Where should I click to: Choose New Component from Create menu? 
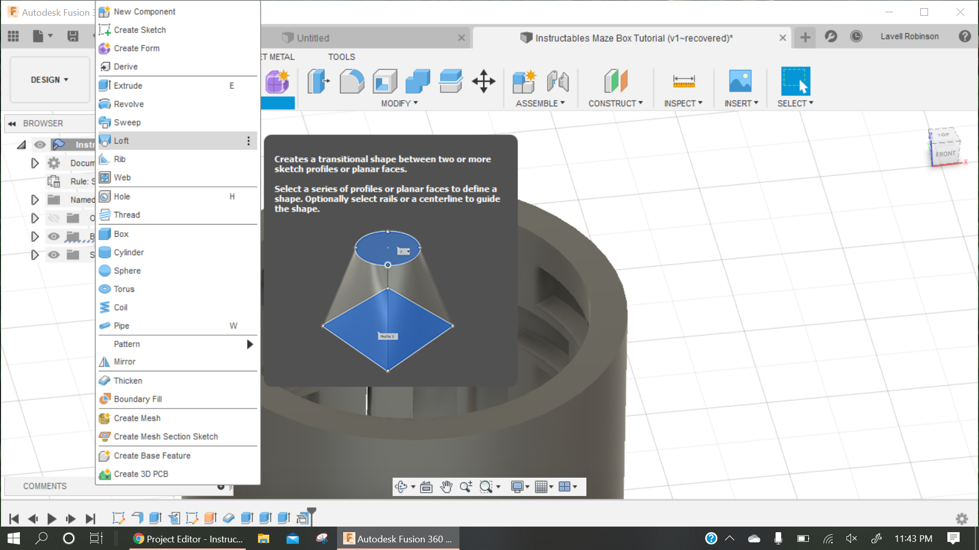coord(177,11)
